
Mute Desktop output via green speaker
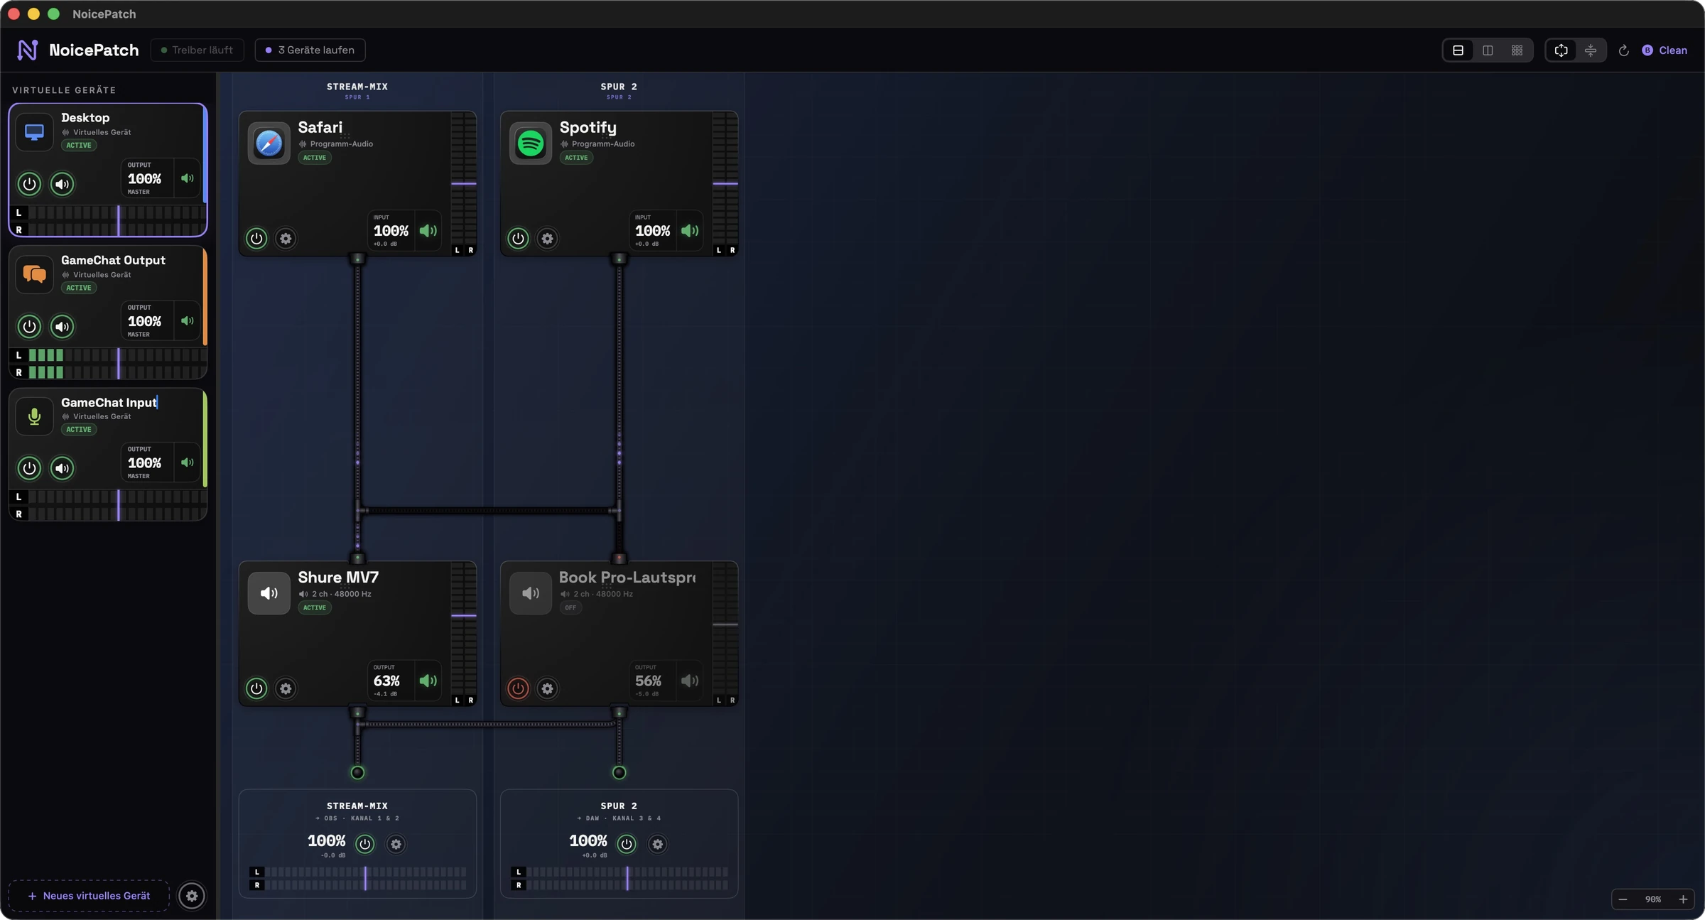(x=188, y=178)
